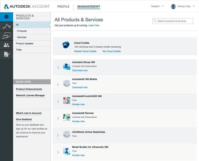Open the devices icon in dark sidebar

pyautogui.click(x=6, y=36)
